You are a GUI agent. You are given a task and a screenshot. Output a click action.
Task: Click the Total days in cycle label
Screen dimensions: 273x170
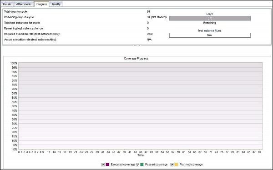pos(15,12)
